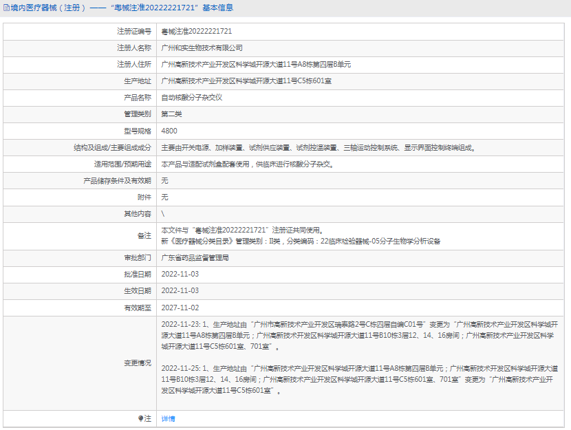Screen dimensions: 571x430
Task: Select product name 自动核酸分子杂交仪
Action: coord(191,97)
